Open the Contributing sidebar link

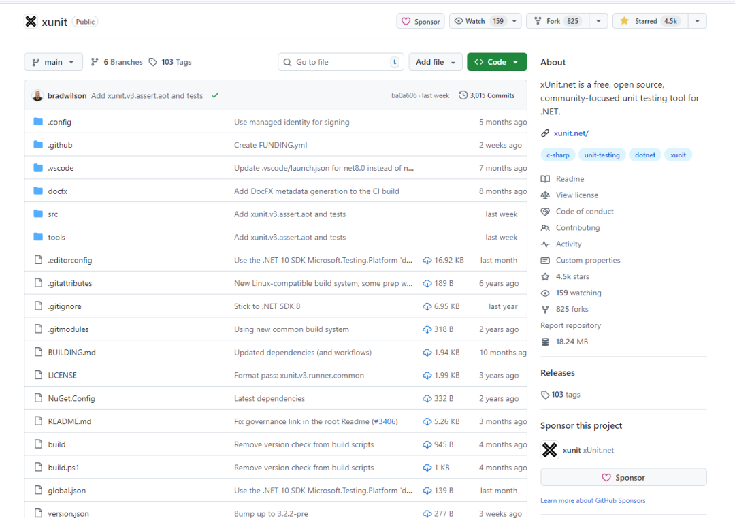pos(578,228)
